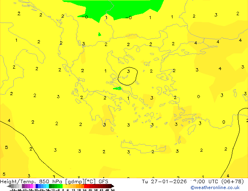Click the cyan swatch at -18 in legend
The width and height of the screenshot is (248, 191).
click(47, 186)
